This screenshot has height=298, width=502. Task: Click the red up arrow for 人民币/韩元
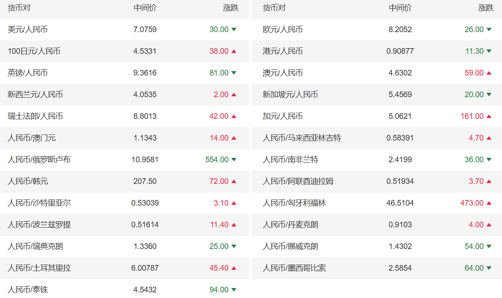pos(234,181)
